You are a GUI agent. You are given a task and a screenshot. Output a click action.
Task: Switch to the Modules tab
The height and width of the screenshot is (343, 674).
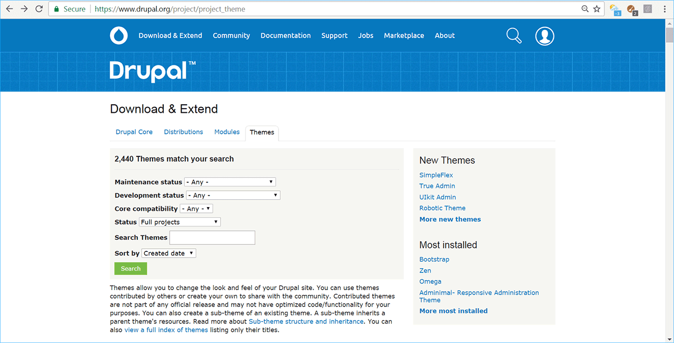tap(227, 132)
